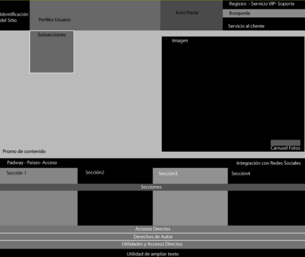This screenshot has width=305, height=257.
Task: Open Registro - Servicio VIP- Soporte links
Action: coord(262,4)
